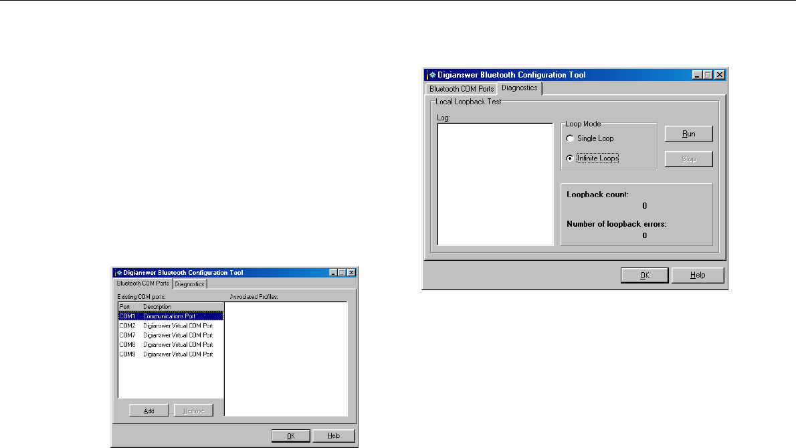Click the Associated Profiles list box

click(286, 359)
